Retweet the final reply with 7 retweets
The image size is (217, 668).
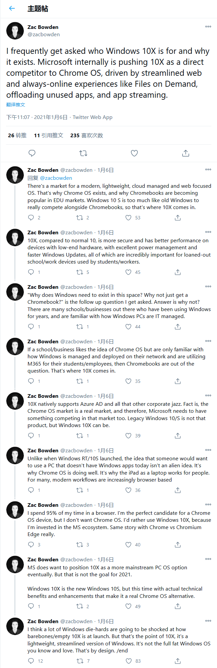pyautogui.click(x=80, y=661)
